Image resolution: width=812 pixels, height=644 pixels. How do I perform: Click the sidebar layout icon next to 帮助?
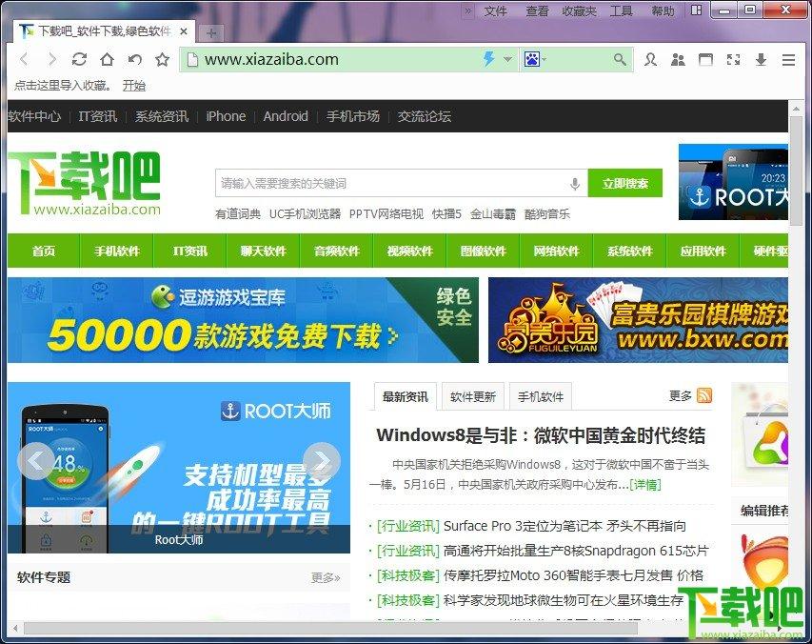[697, 10]
